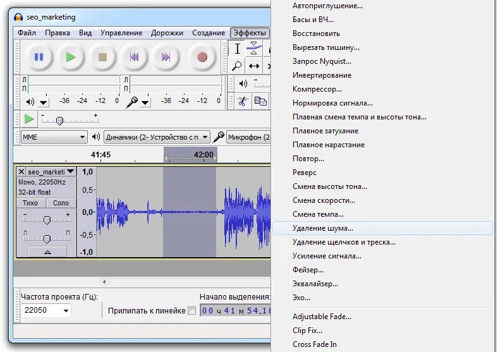Image resolution: width=503 pixels, height=352 pixels.
Task: Open the Правка menu
Action: (58, 33)
